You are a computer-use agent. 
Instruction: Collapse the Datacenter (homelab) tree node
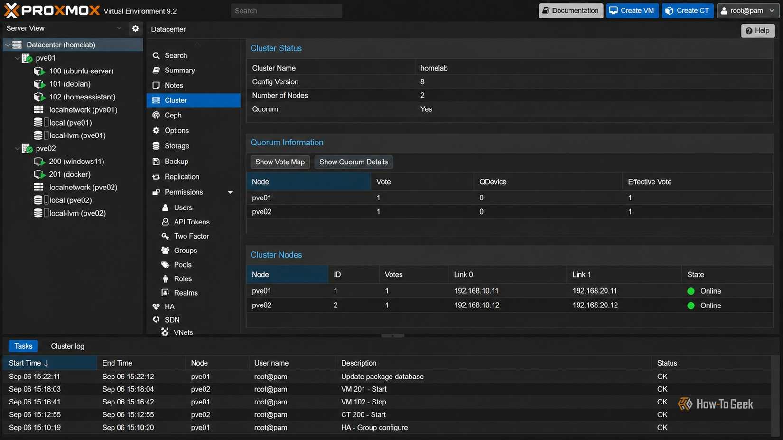pos(8,45)
